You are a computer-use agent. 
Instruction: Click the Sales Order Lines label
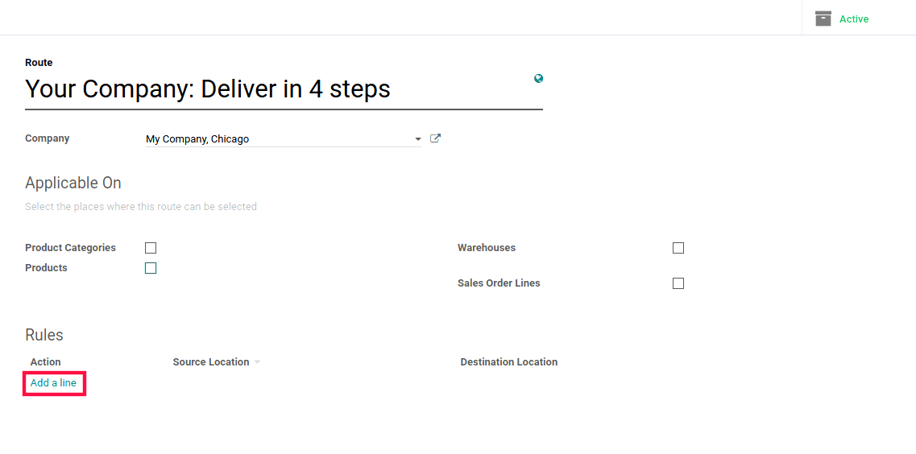(499, 283)
